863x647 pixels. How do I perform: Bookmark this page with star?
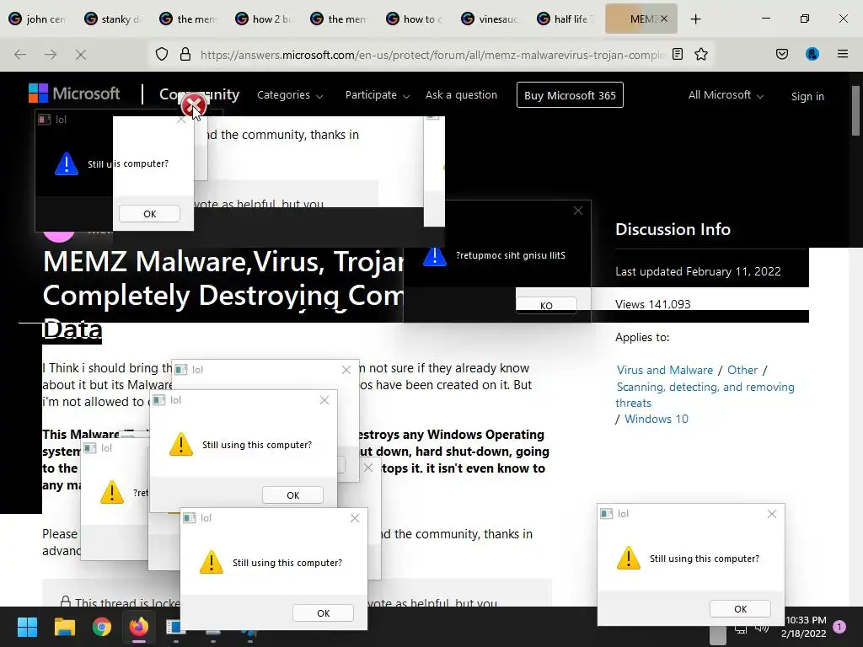700,54
